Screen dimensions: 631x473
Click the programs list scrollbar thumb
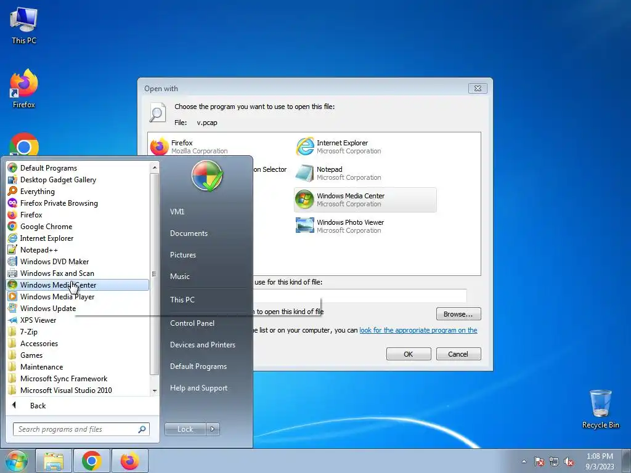154,274
